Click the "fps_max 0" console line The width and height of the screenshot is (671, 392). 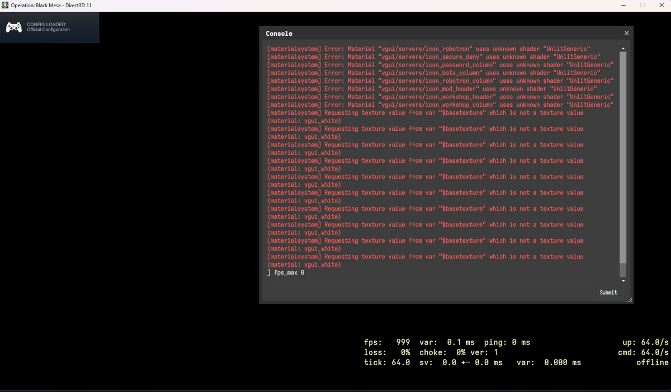pos(286,273)
